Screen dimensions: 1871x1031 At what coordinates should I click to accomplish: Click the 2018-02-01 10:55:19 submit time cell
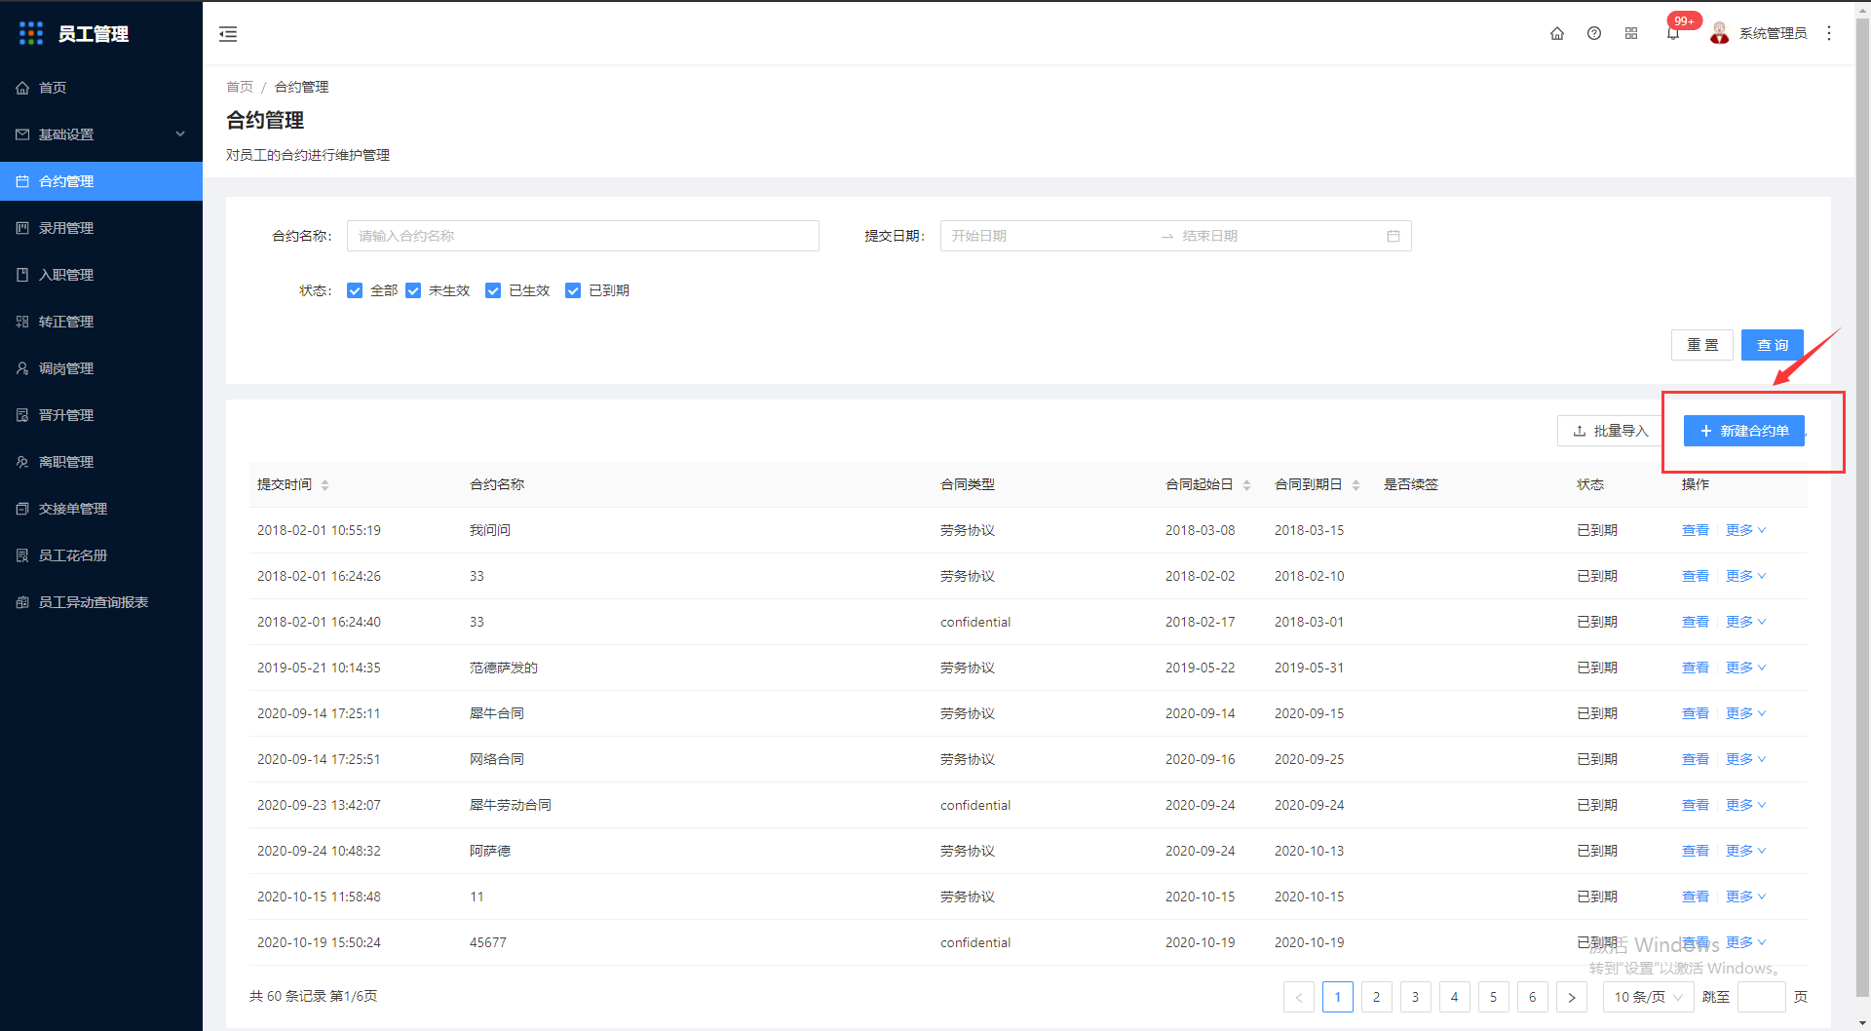point(319,530)
